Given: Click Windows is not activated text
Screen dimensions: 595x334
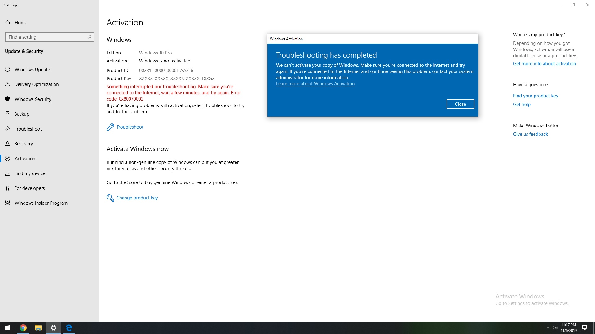Looking at the screenshot, I should coord(165,61).
